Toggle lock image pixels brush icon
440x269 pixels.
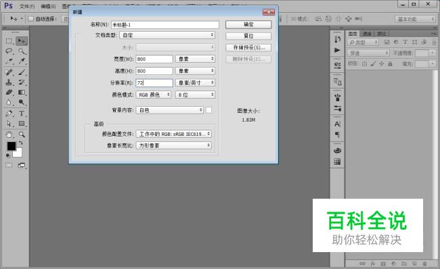click(x=373, y=64)
